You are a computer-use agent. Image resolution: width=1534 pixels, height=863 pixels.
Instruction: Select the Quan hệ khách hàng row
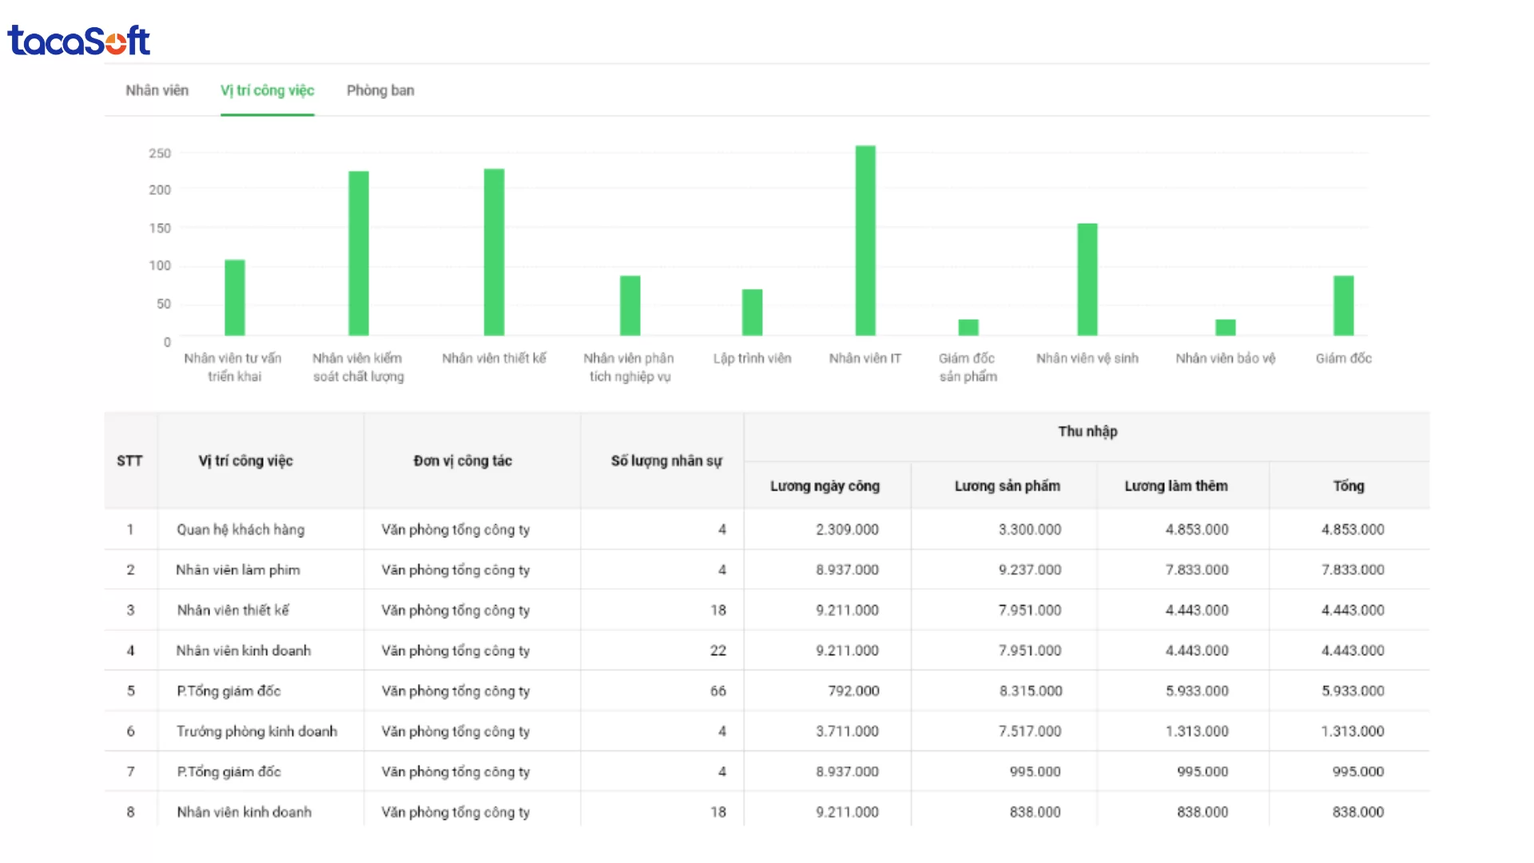pos(240,530)
